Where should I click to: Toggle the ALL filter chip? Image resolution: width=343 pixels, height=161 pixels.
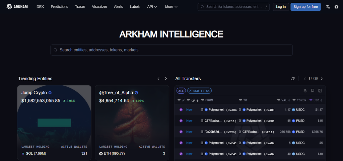point(181,91)
